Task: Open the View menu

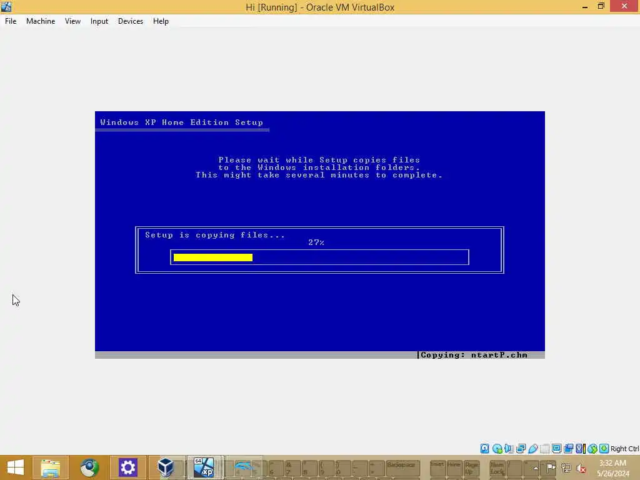Action: (x=72, y=21)
